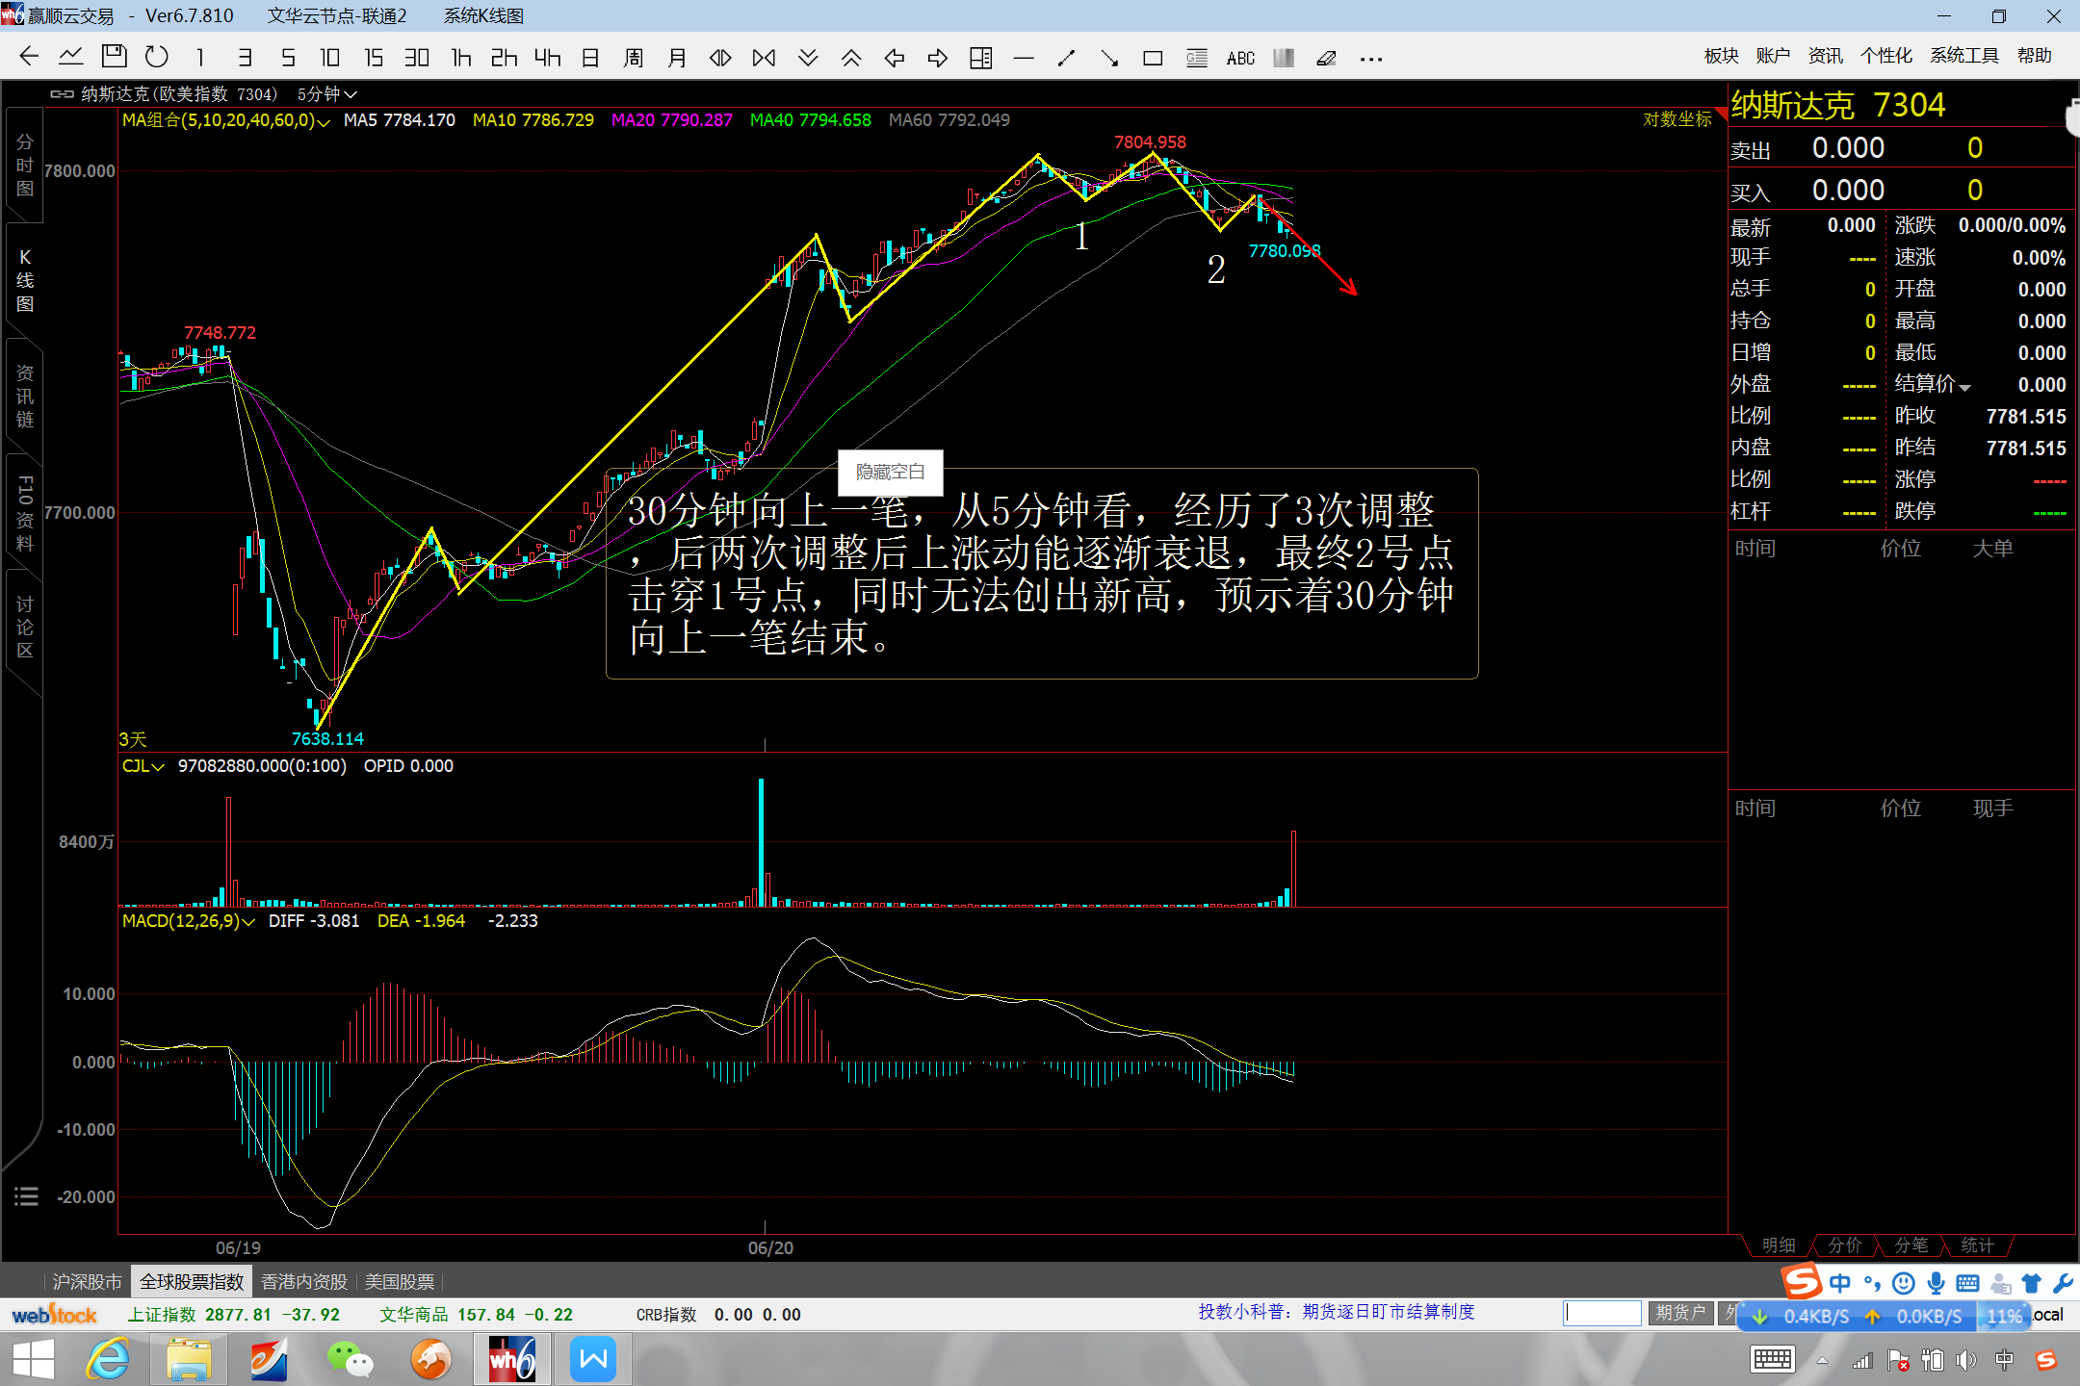Select the downward arrow line tool
The image size is (2080, 1386).
tap(1109, 58)
